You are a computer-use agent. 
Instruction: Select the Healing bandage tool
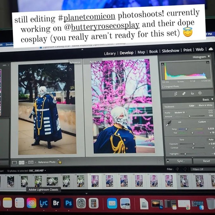184,94
